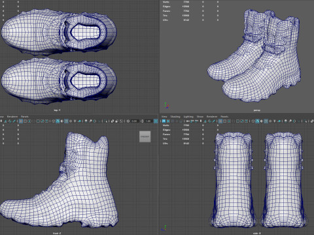Use All Lights in side view panel

coord(275,121)
